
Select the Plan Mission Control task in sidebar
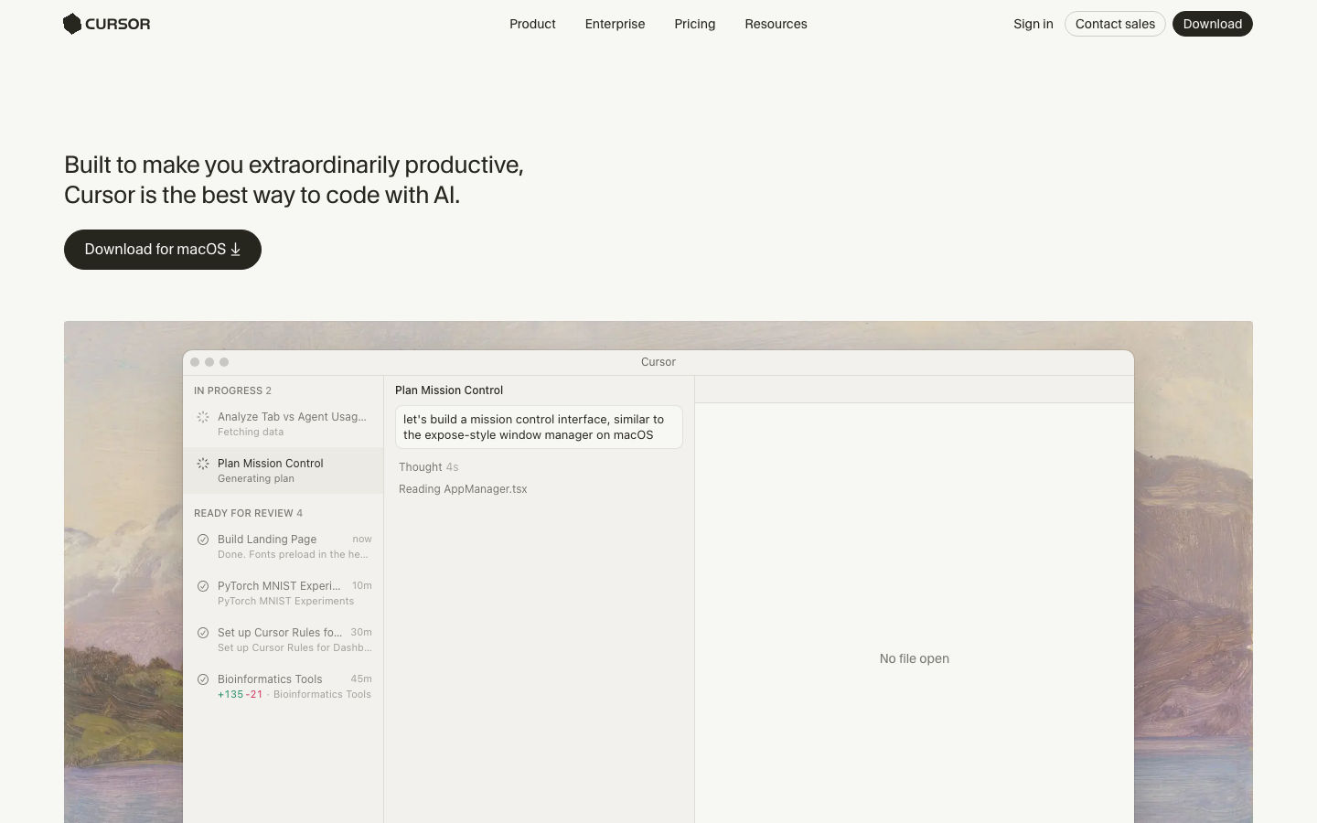(284, 471)
